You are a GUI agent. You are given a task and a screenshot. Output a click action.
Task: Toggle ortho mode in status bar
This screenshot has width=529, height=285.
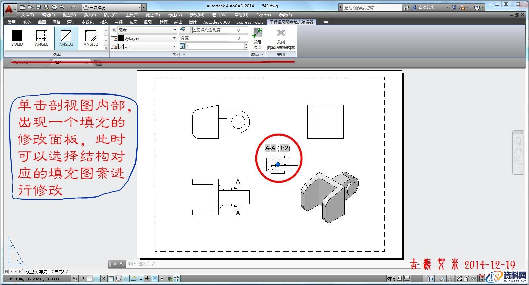coord(97,279)
